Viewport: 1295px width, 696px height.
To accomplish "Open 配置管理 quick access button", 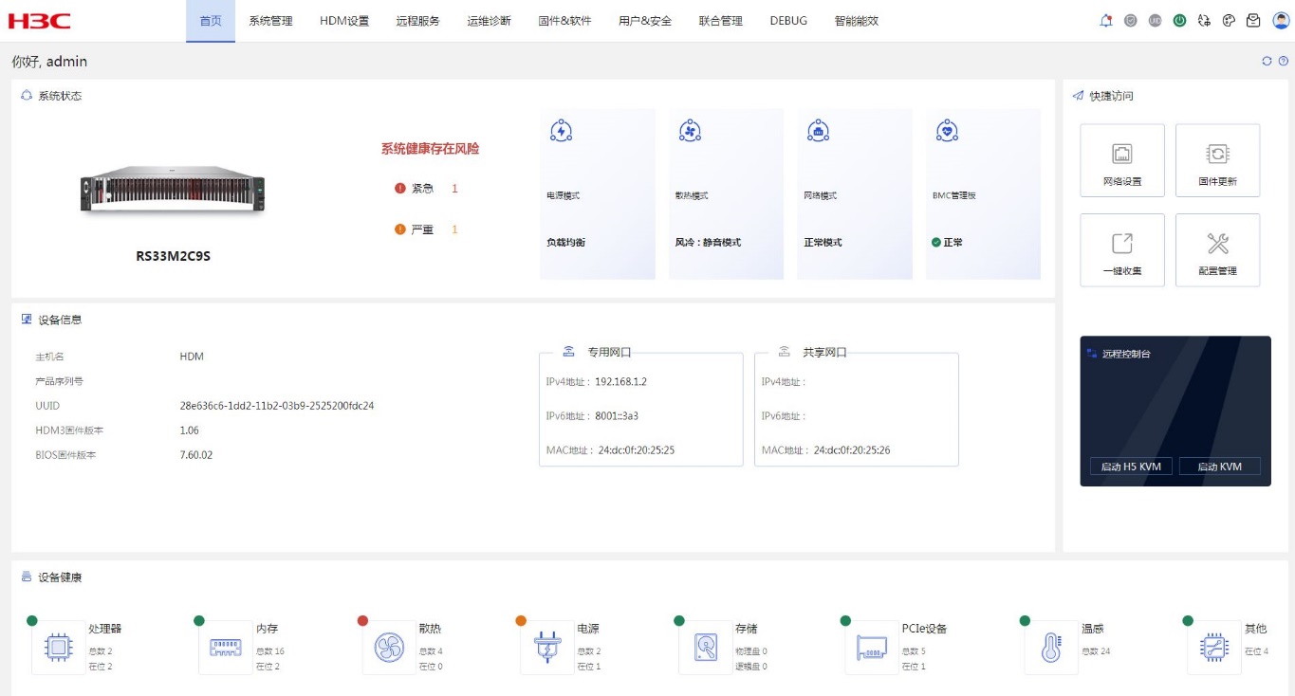I will click(x=1218, y=250).
